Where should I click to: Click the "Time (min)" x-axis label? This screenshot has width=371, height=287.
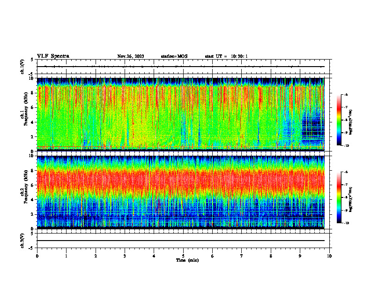(187, 260)
